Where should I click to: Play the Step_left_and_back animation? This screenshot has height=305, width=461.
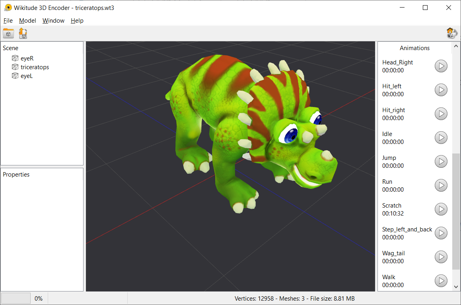point(441,233)
